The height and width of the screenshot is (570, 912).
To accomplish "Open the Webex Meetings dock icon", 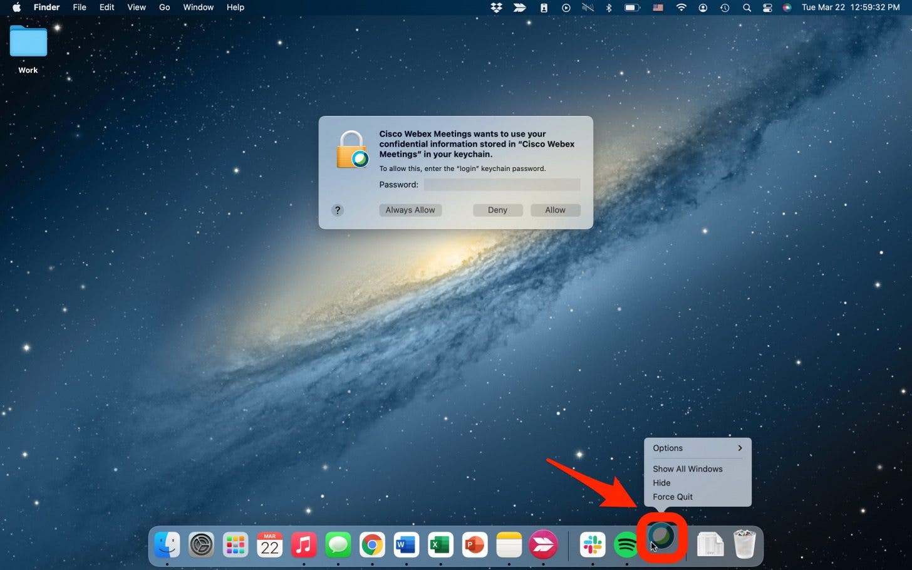I will click(x=661, y=537).
